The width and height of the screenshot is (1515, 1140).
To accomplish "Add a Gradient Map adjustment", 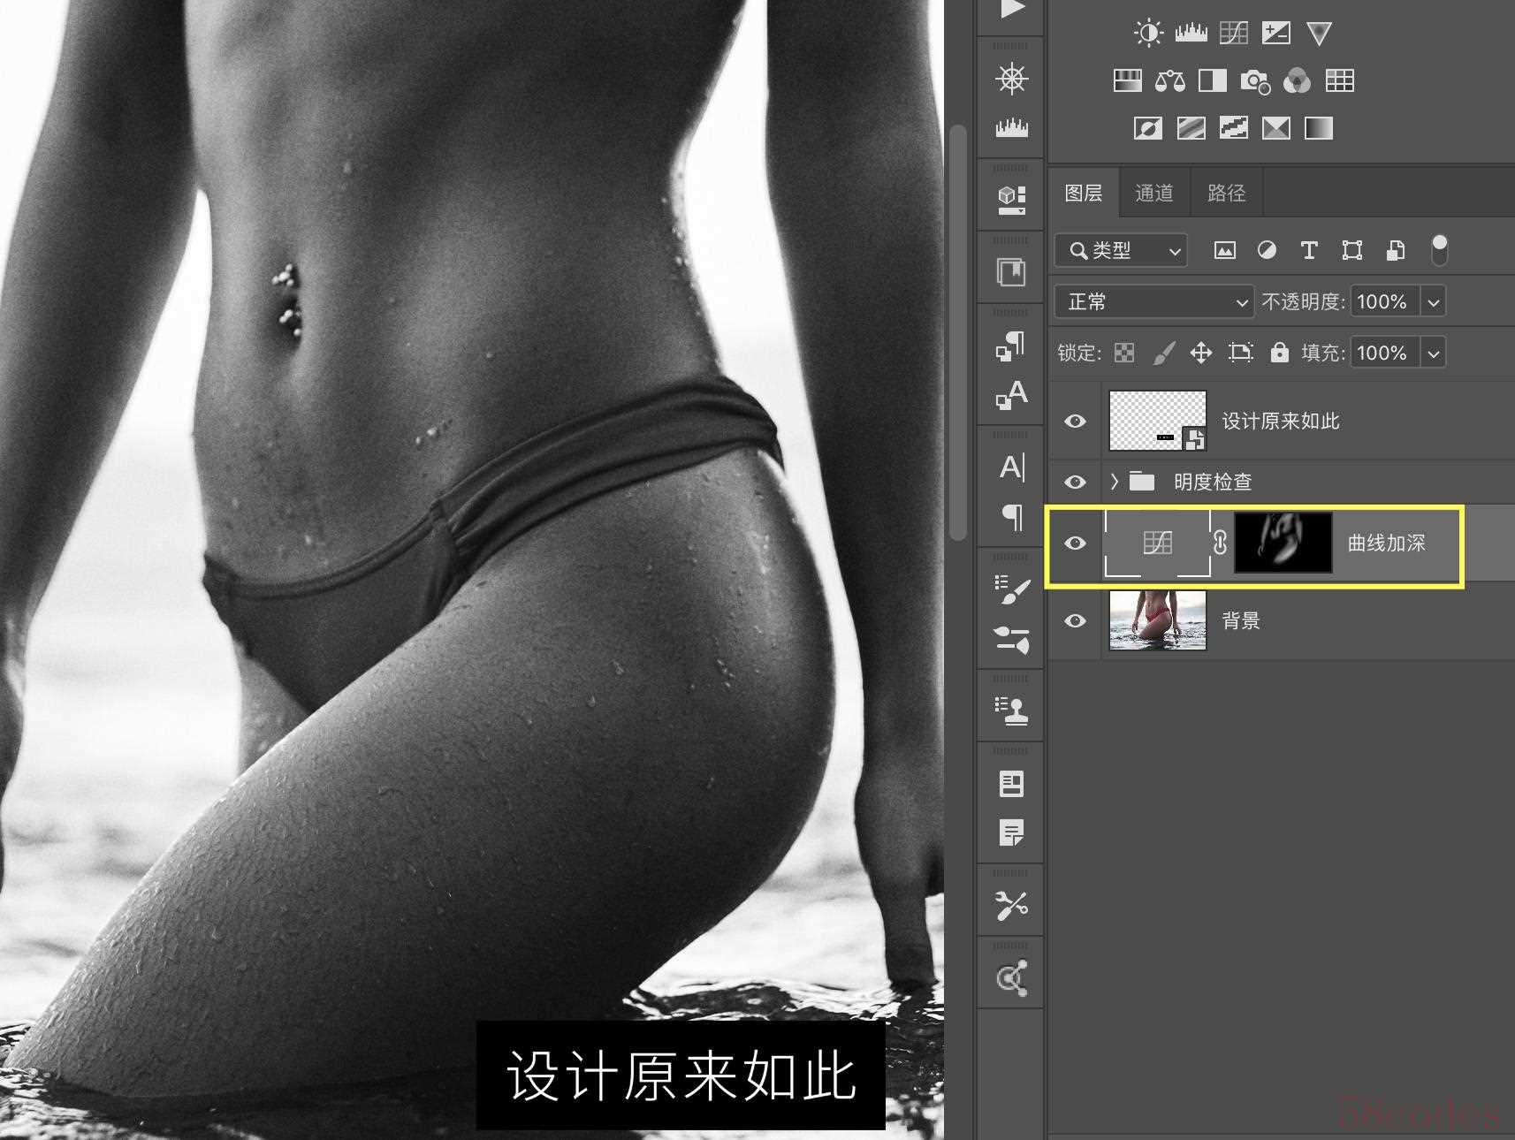I will point(1318,128).
